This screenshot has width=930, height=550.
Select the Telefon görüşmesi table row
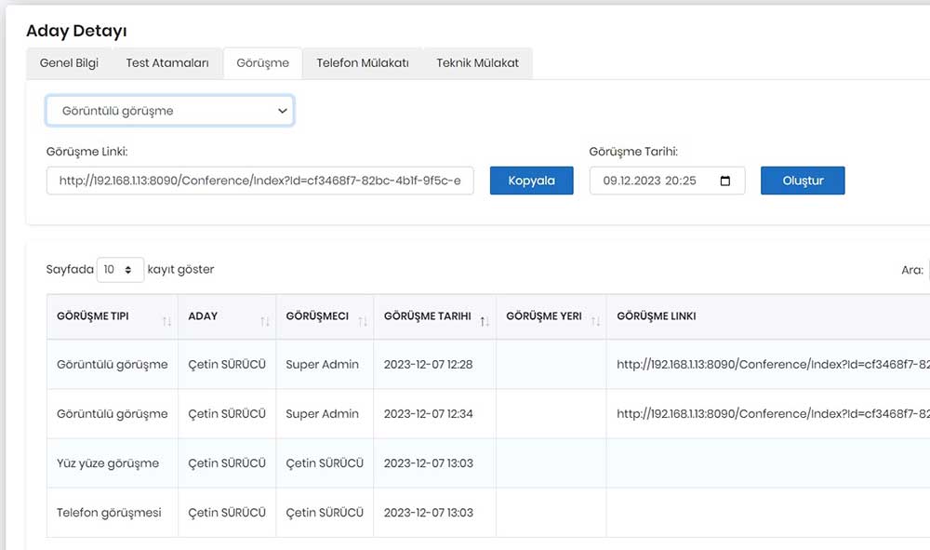(488, 513)
